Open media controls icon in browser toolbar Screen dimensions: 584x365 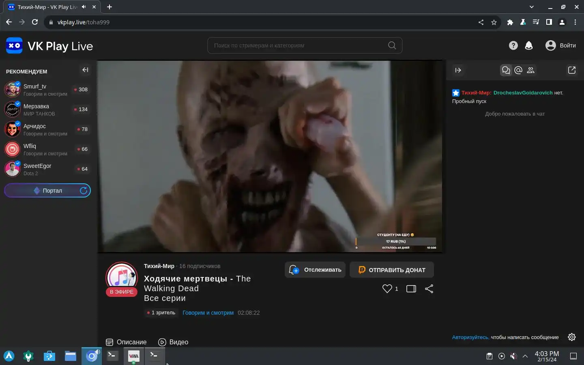(536, 22)
